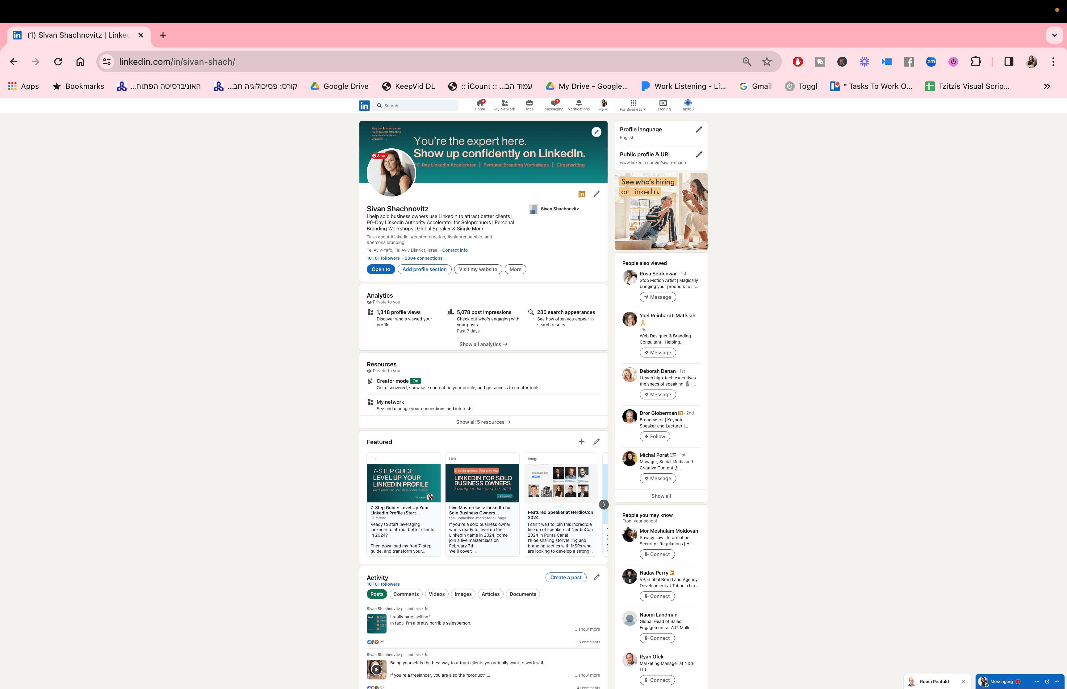This screenshot has height=689, width=1067.
Task: Open Messaging from the top nav
Action: tap(554, 105)
